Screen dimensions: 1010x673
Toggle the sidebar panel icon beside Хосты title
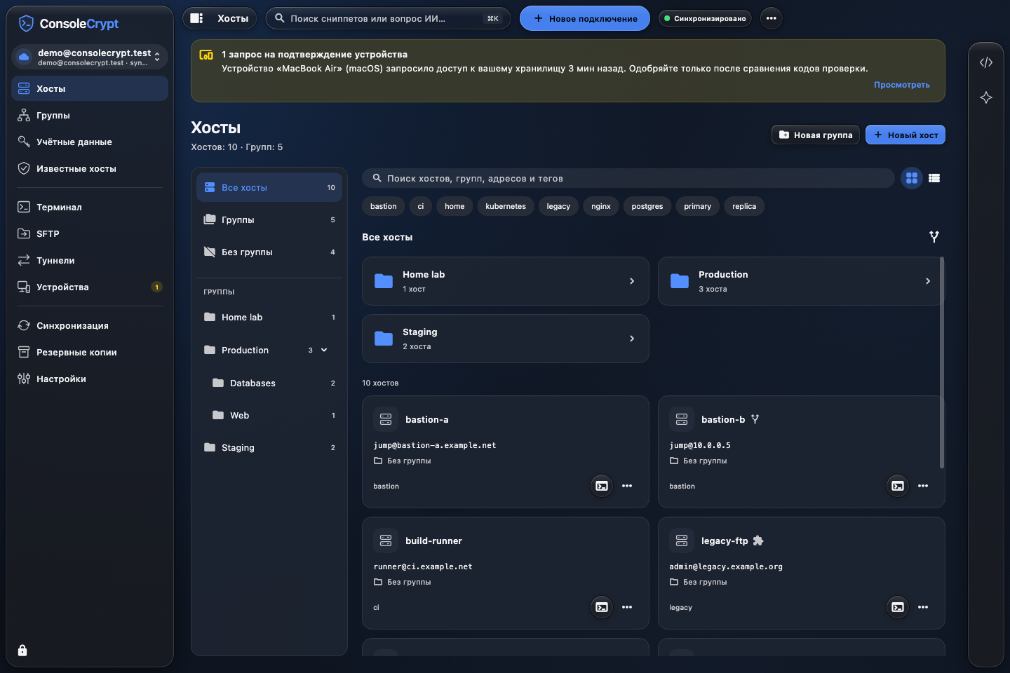[x=197, y=18]
